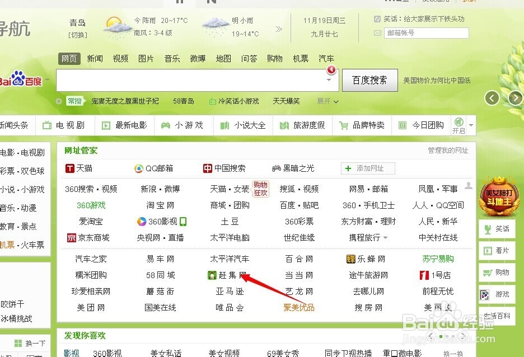The width and height of the screenshot is (524, 357).
Task: Click the 百度搜索 button
Action: coord(370,80)
